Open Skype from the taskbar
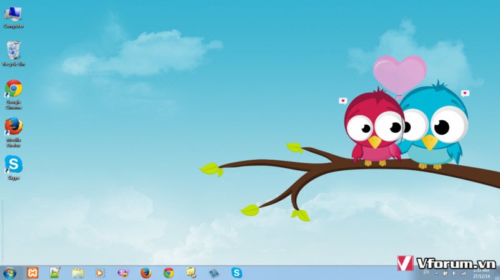This screenshot has width=500, height=280. tap(237, 273)
